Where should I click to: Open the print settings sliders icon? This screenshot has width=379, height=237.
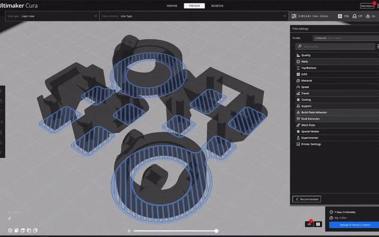tap(294, 16)
